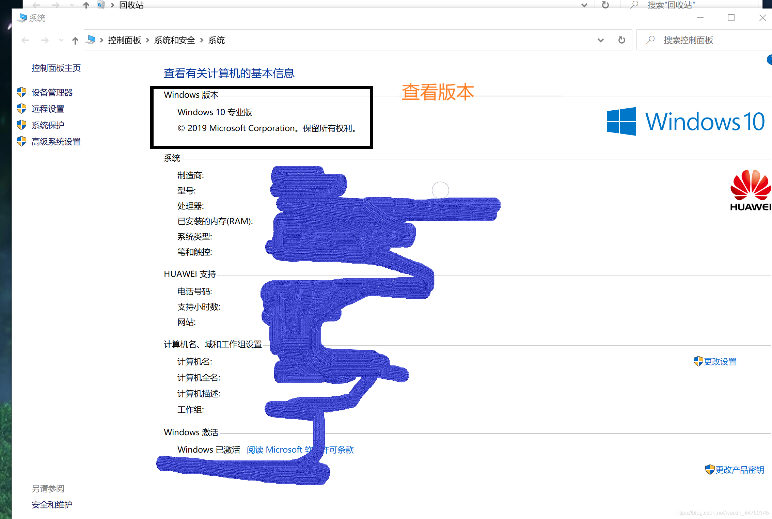772x519 pixels.
Task: Click the heading 查看有关计算机的基本信息
Action: [229, 73]
